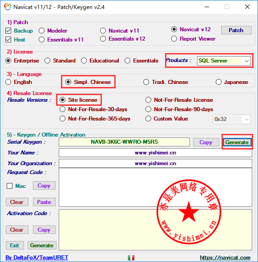Paste into the Request Code box
The height and width of the screenshot is (262, 258).
point(44,202)
